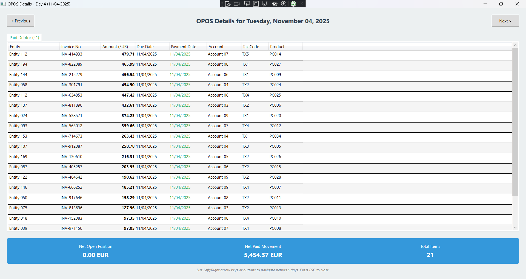Activate the region capture icon
This screenshot has width=526, height=279.
pos(256,4)
